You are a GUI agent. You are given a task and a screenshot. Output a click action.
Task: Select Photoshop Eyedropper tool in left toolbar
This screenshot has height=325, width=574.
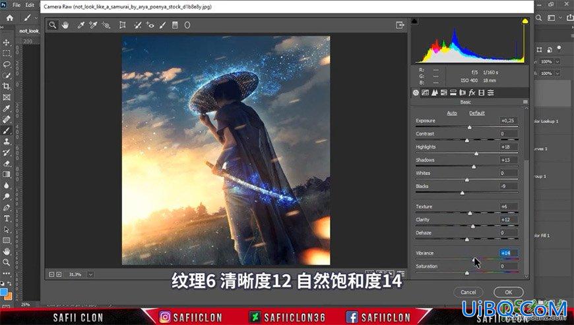click(6, 109)
